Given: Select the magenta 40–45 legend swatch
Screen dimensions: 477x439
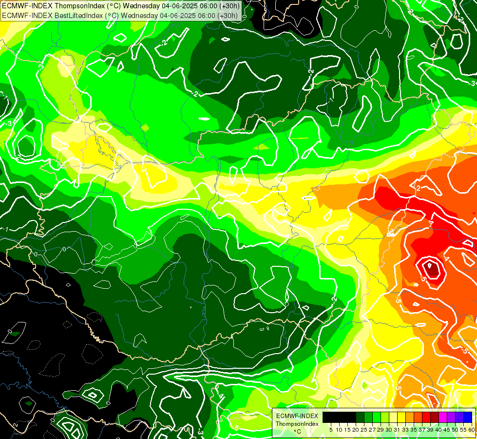Looking at the screenshot, I should point(443,417).
